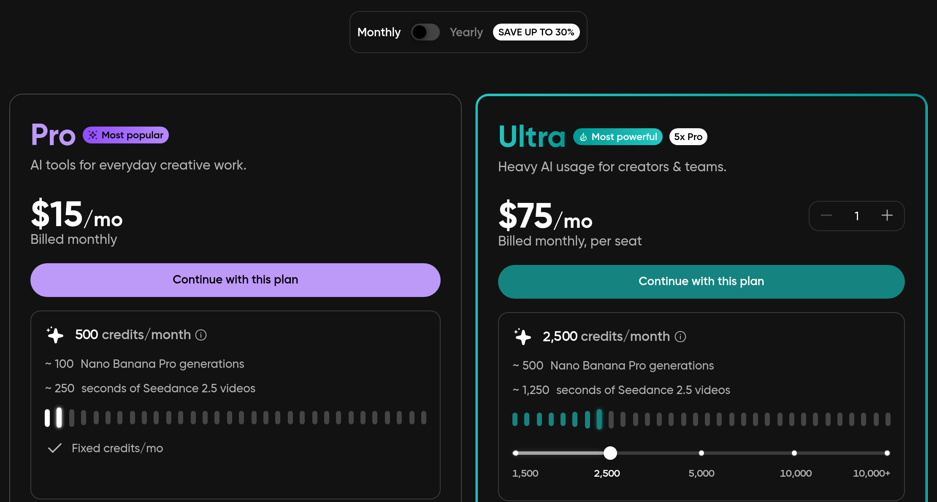Continue with the Ultra plan

(701, 281)
